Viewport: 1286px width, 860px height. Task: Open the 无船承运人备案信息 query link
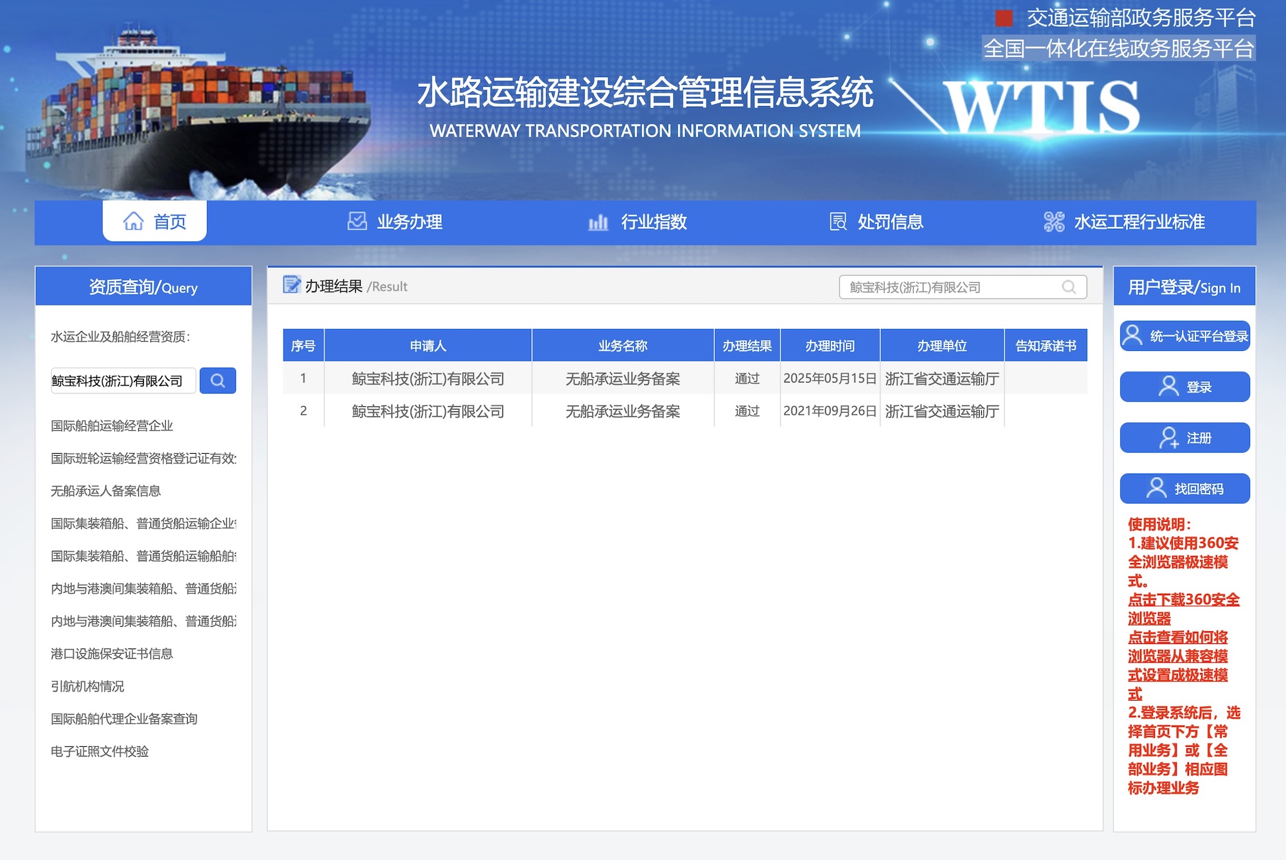106,491
